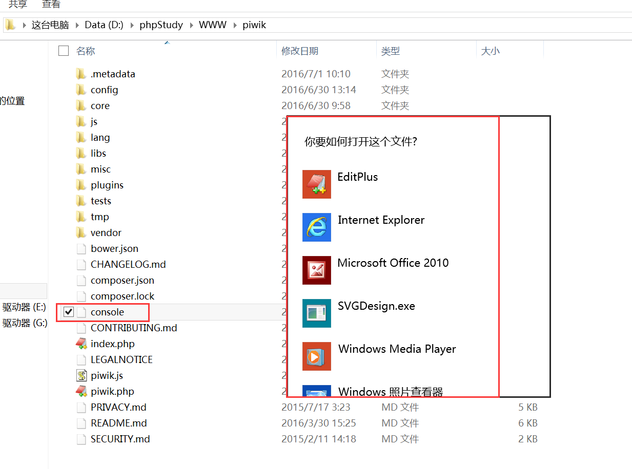Click the piwik.php file icon

(80, 391)
